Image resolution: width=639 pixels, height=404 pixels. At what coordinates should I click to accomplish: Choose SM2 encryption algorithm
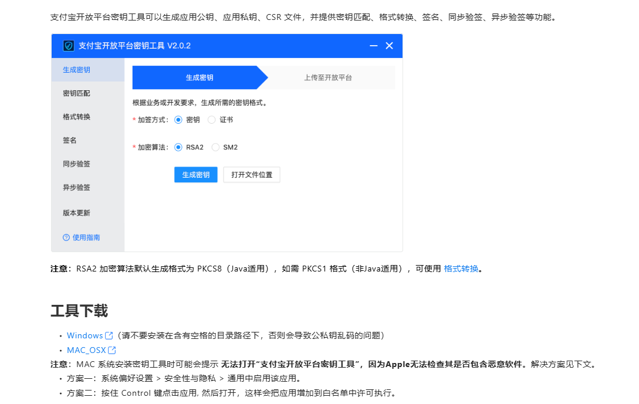[x=215, y=147]
